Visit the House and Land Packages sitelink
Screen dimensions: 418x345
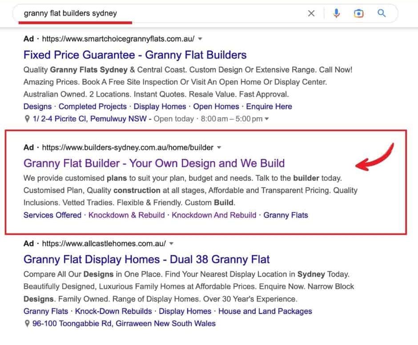(x=265, y=311)
